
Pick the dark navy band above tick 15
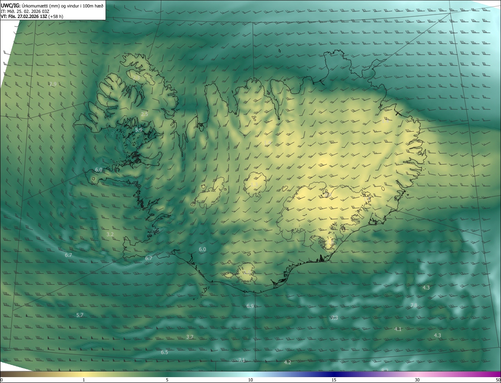pyautogui.click(x=334, y=374)
